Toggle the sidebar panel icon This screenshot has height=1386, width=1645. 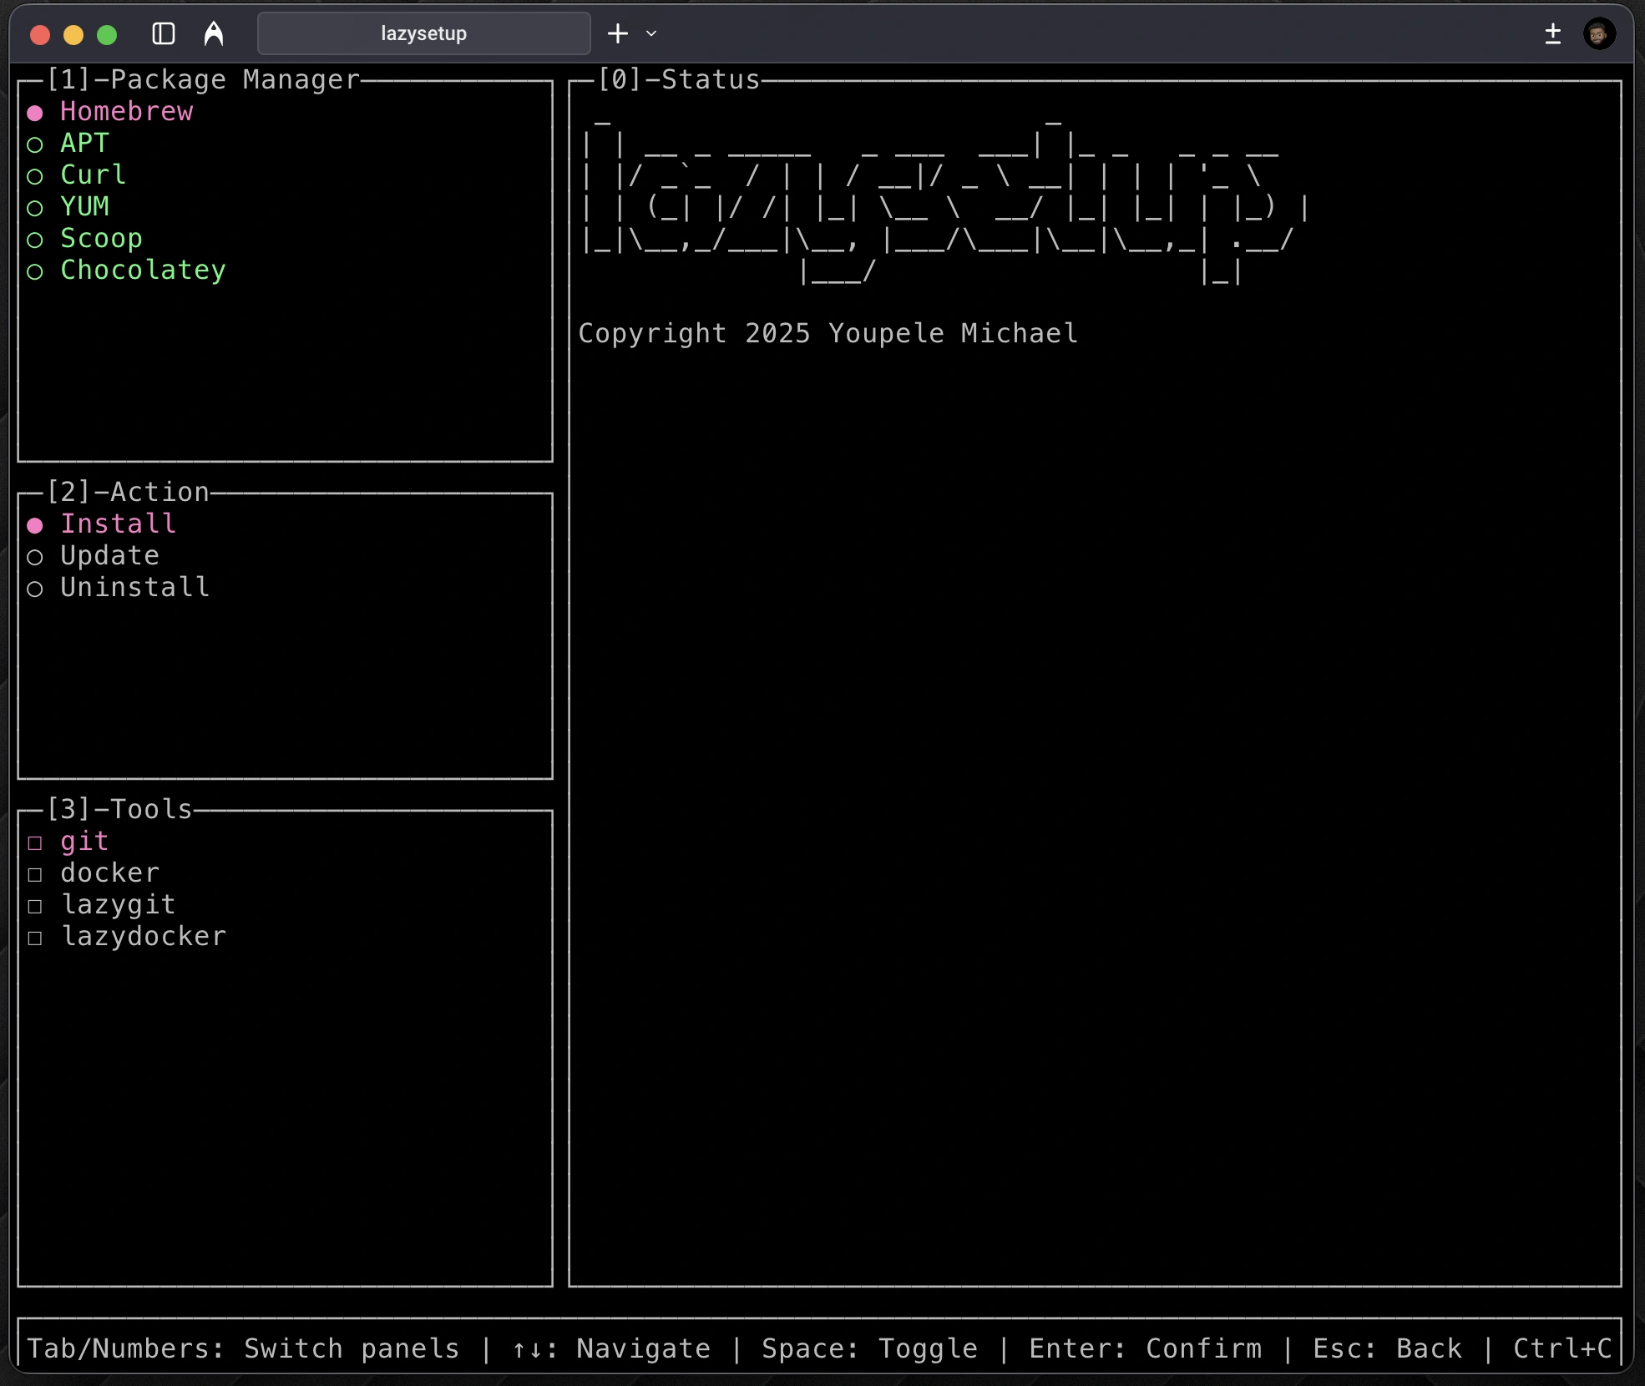(x=164, y=33)
